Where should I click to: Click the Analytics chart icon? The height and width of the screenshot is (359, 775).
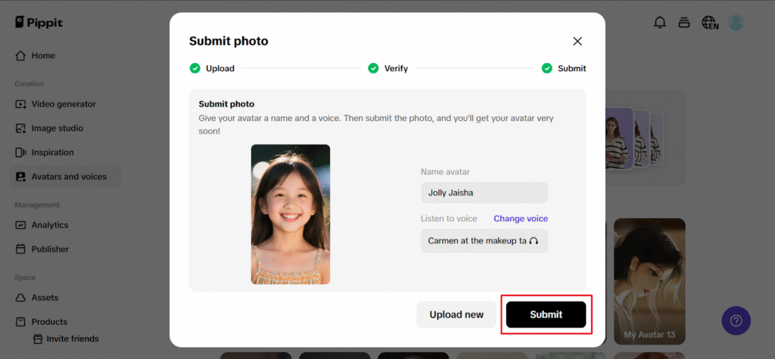pos(20,225)
